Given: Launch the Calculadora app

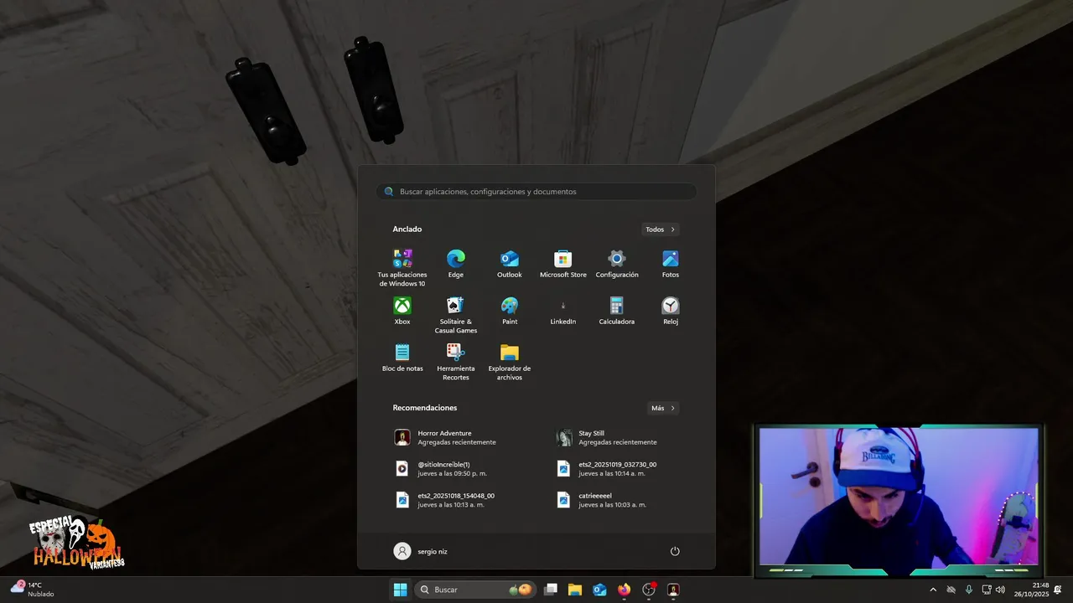Looking at the screenshot, I should click(617, 312).
